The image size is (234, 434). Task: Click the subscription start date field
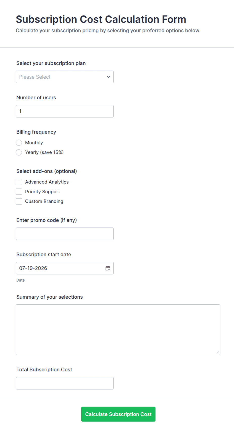65,268
